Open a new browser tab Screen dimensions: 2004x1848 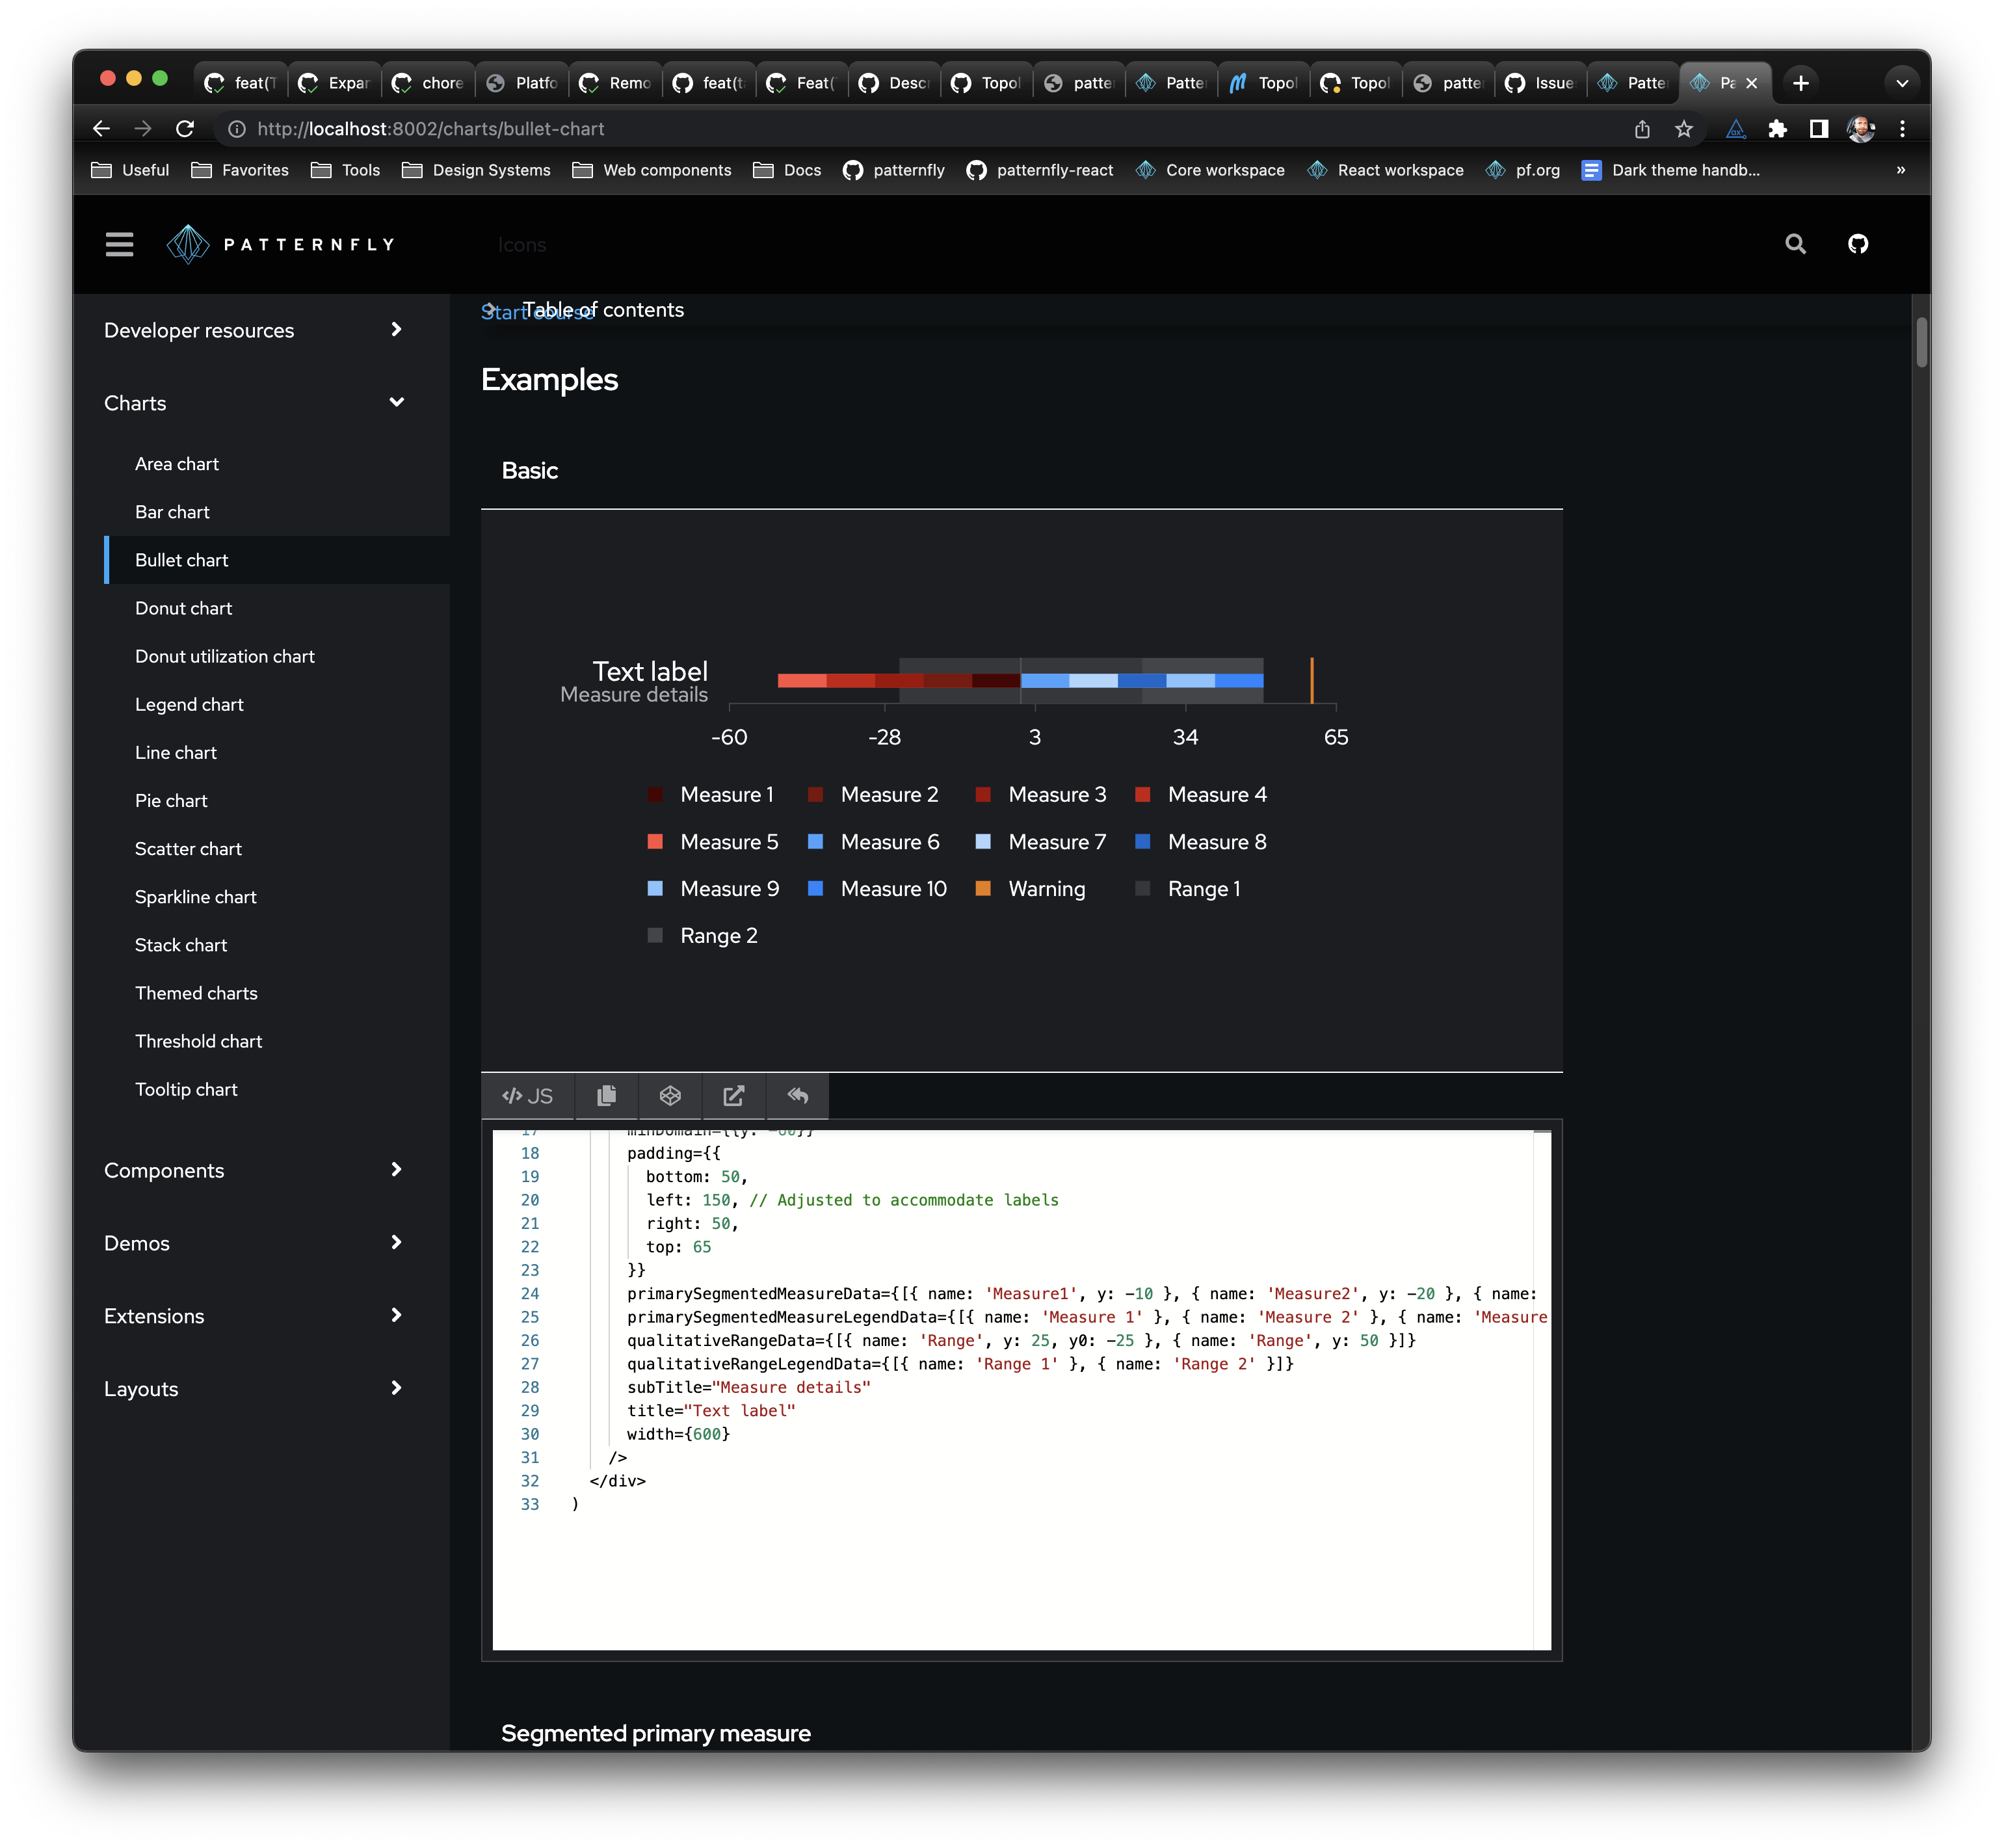click(x=1800, y=83)
